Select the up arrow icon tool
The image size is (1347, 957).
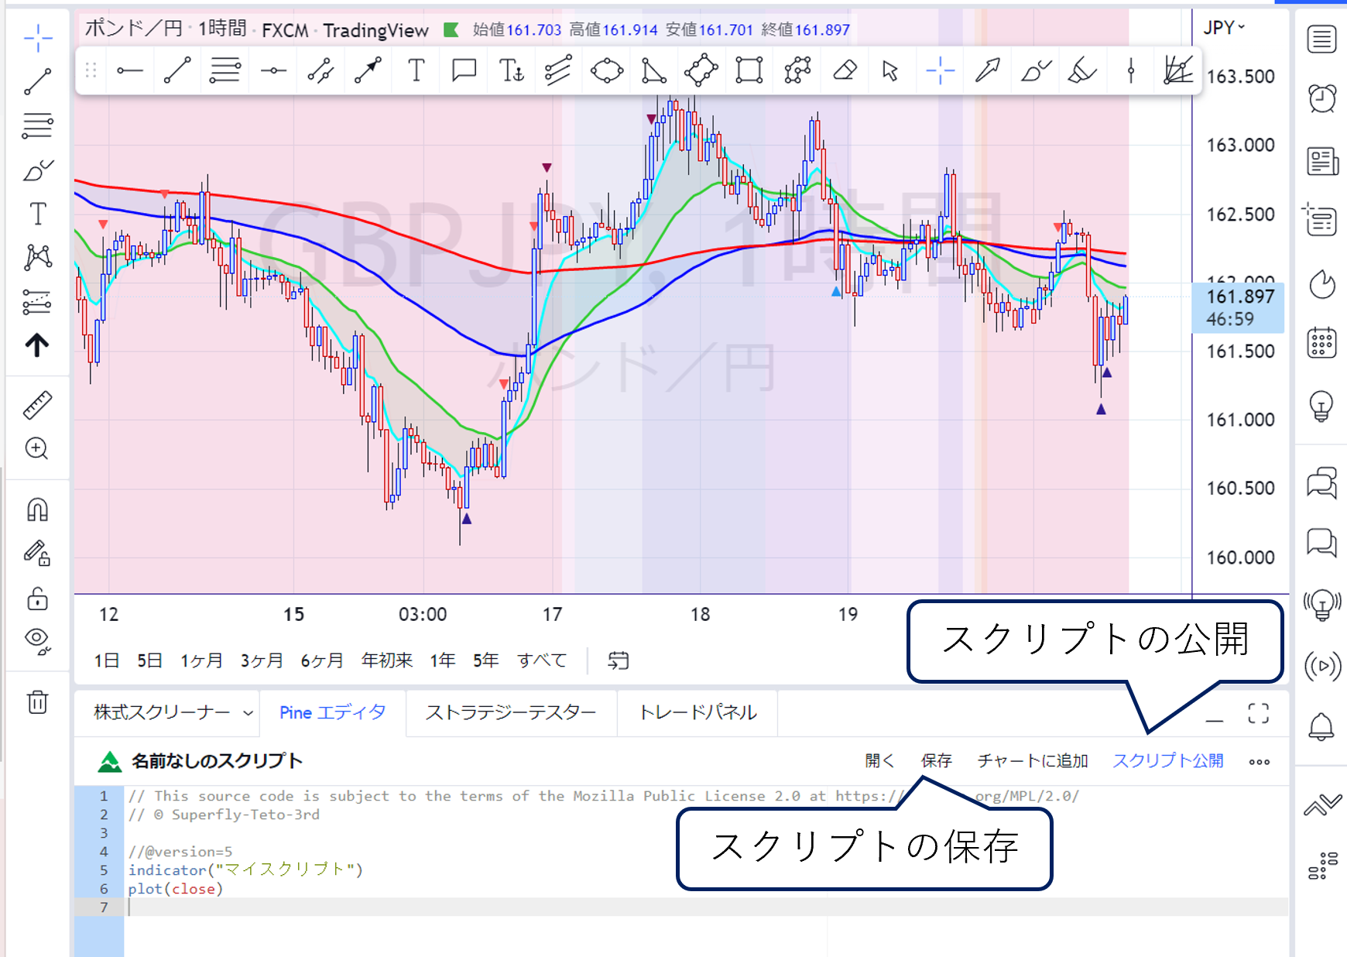pos(37,345)
